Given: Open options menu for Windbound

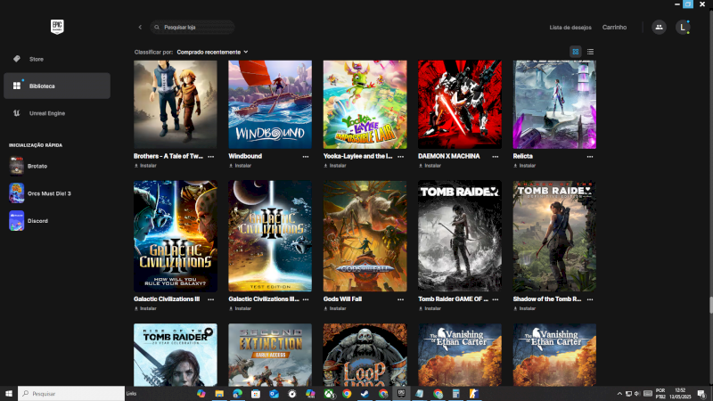Looking at the screenshot, I should pyautogui.click(x=306, y=156).
